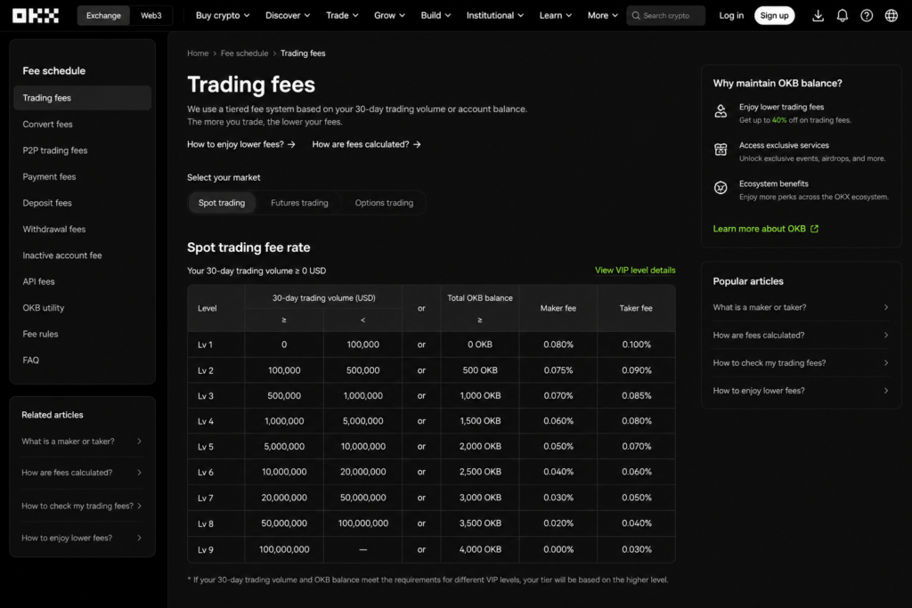Open related article What is a maker or taker
The width and height of the screenshot is (912, 608).
click(82, 442)
